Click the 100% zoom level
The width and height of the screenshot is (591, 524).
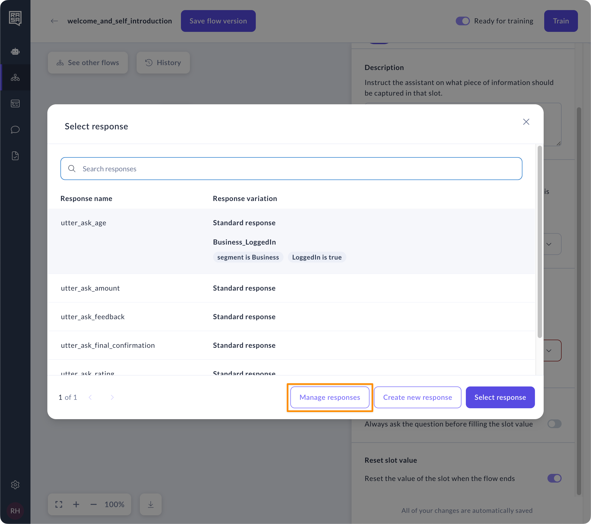click(x=115, y=504)
